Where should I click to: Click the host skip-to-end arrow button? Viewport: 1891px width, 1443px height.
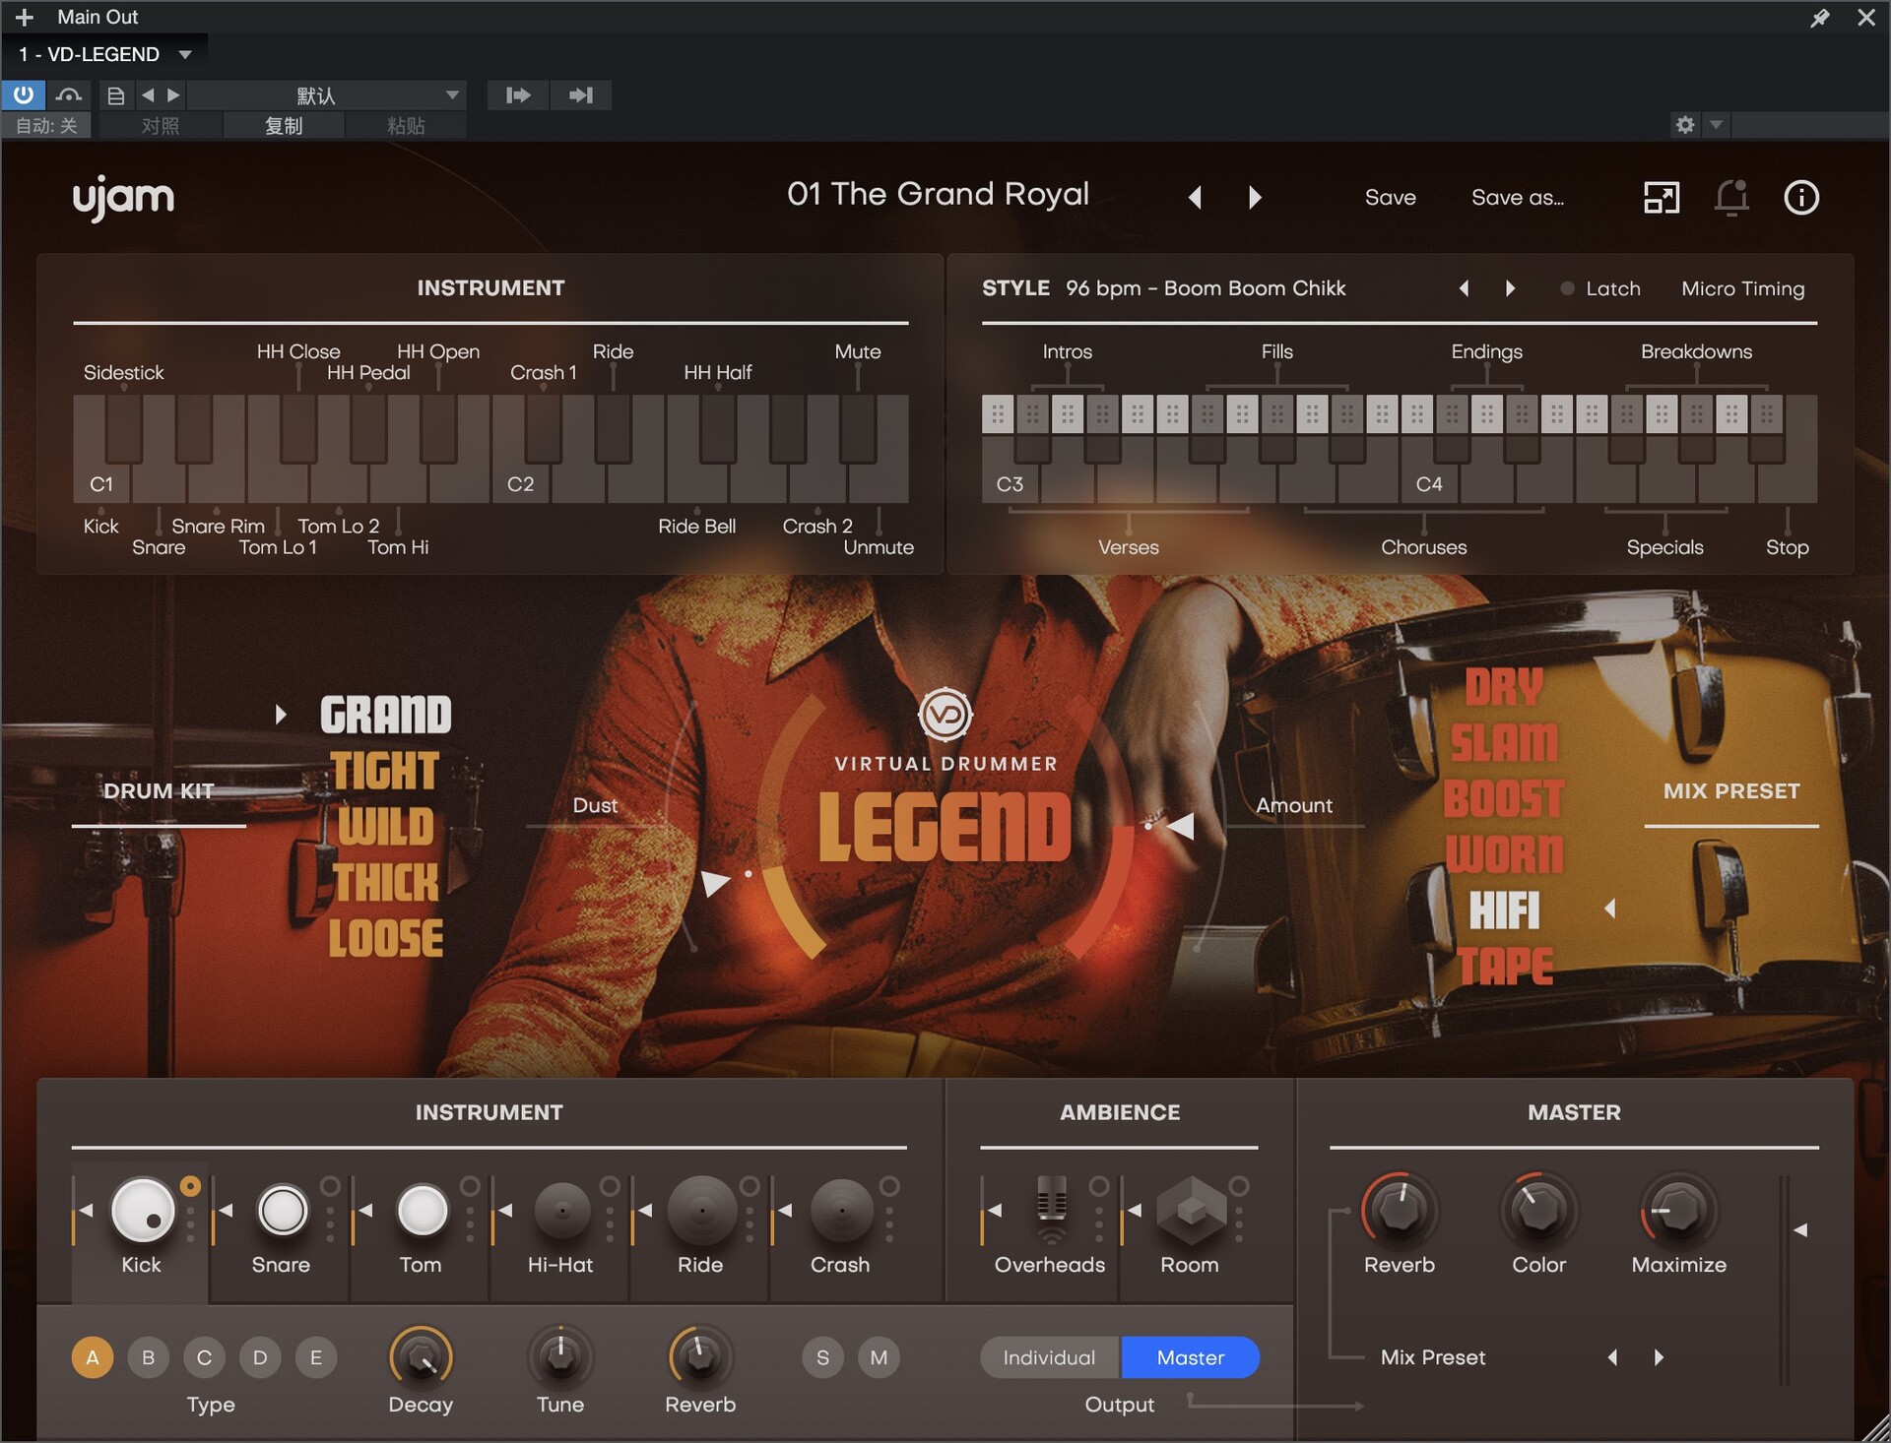point(581,95)
